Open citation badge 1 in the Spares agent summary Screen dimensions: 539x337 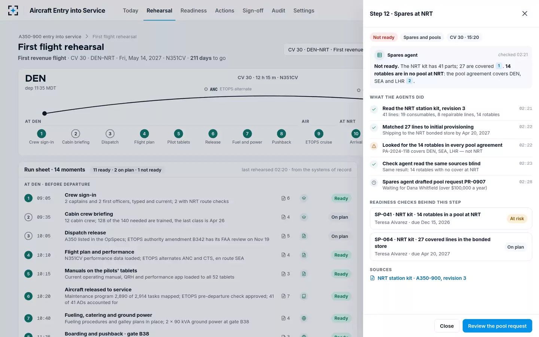pyautogui.click(x=499, y=66)
